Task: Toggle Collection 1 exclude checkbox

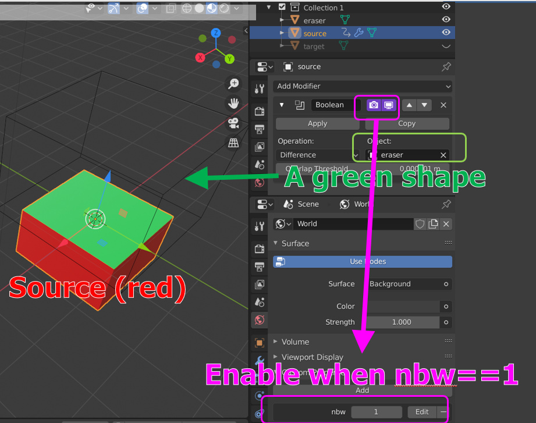Action: [x=282, y=7]
